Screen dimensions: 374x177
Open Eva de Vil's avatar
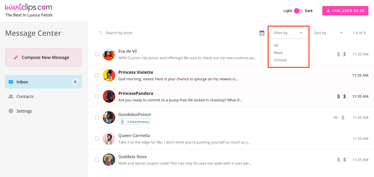[109, 54]
